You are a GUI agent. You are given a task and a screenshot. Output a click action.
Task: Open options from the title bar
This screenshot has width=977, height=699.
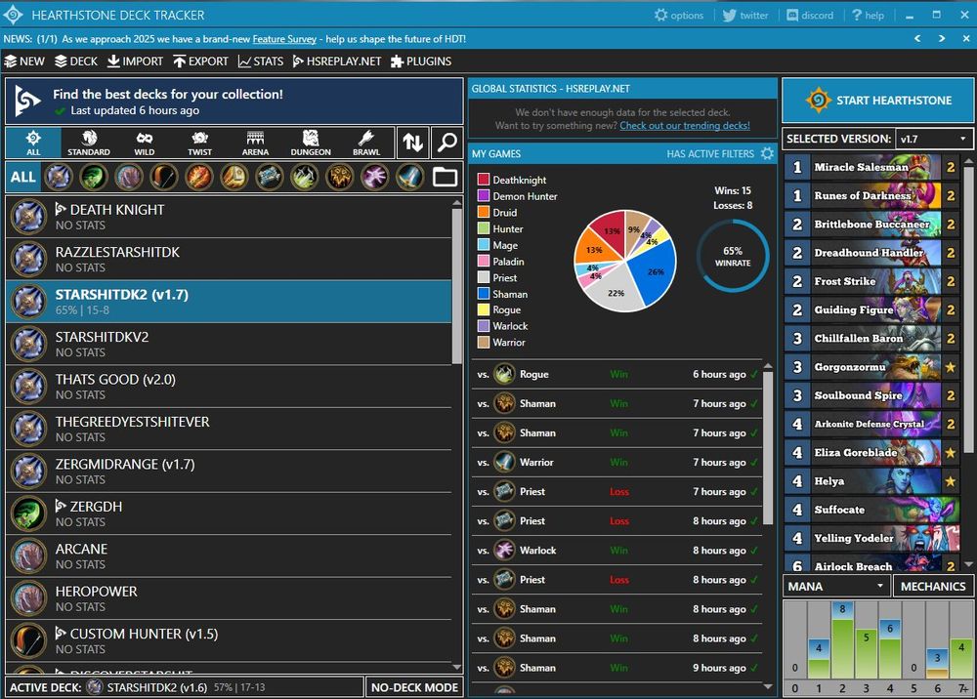[679, 15]
